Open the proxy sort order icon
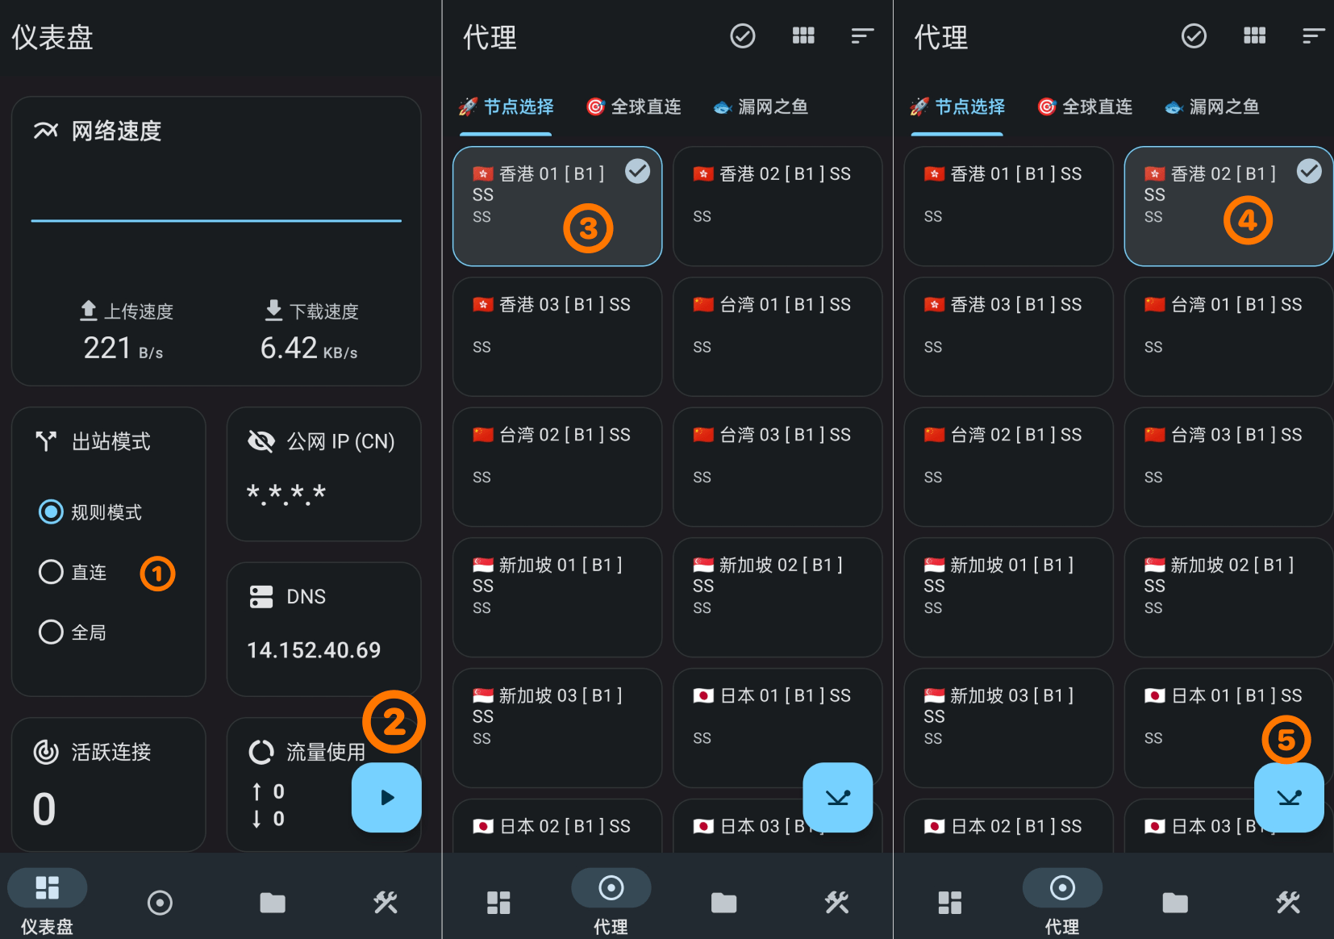Screen dimensions: 1334x939 (862, 35)
